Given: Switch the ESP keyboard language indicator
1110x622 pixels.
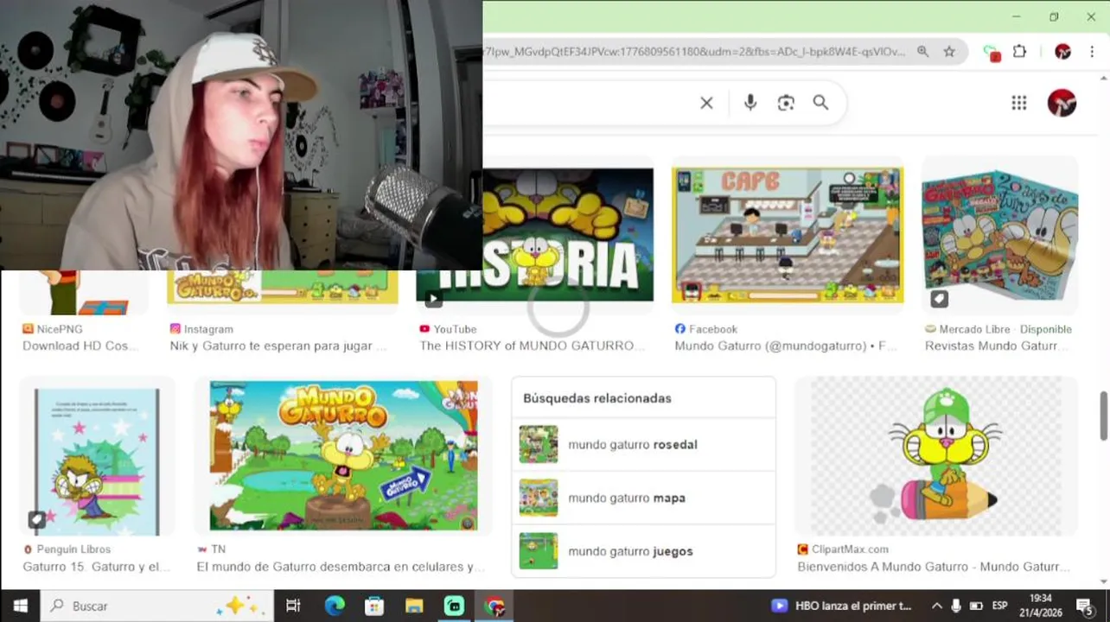Looking at the screenshot, I should 1000,606.
